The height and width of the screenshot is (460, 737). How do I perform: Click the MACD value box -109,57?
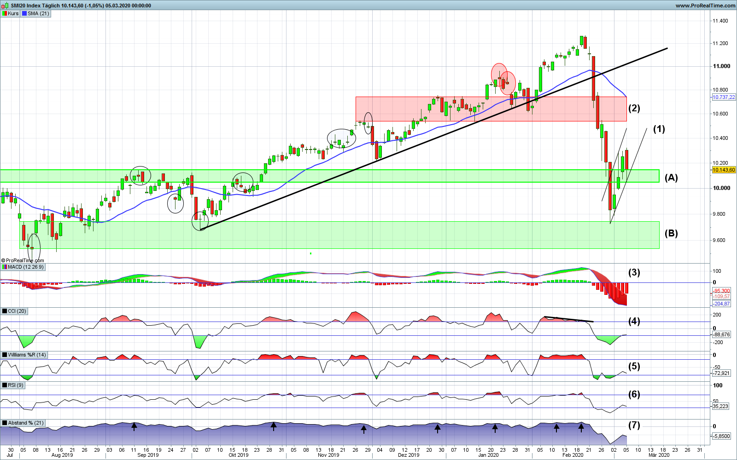coord(721,296)
